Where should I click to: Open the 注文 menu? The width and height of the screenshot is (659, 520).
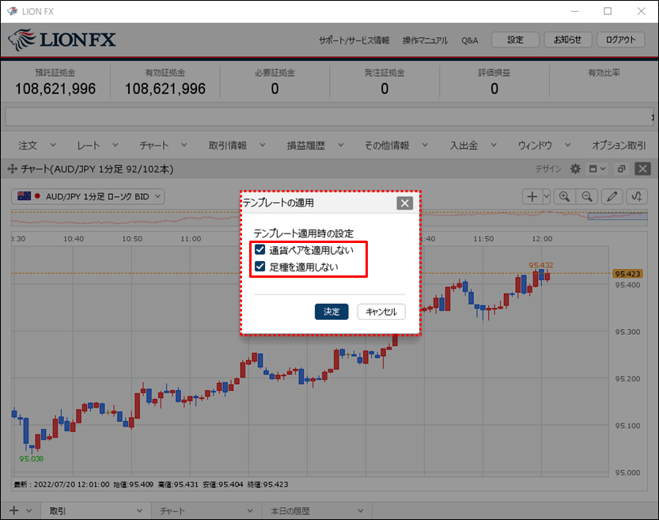[36, 146]
